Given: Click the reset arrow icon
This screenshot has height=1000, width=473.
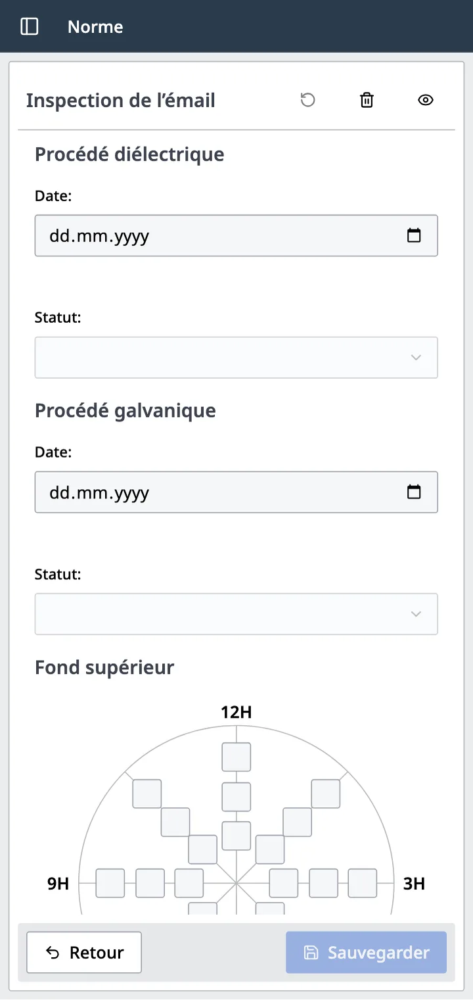Looking at the screenshot, I should (x=307, y=100).
